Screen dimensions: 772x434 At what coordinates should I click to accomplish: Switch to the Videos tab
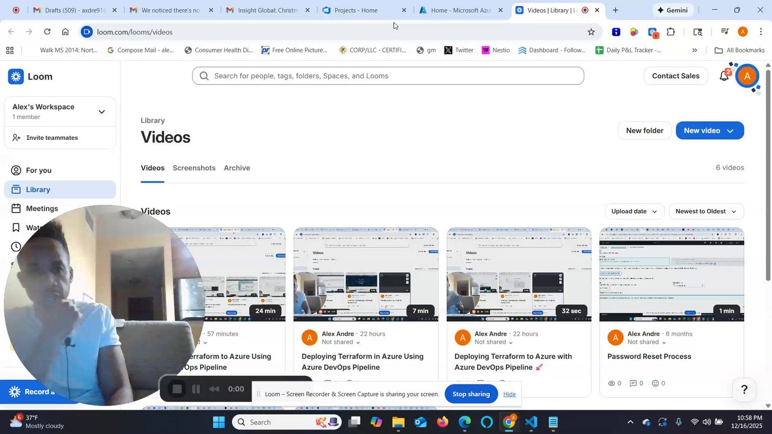(x=153, y=168)
